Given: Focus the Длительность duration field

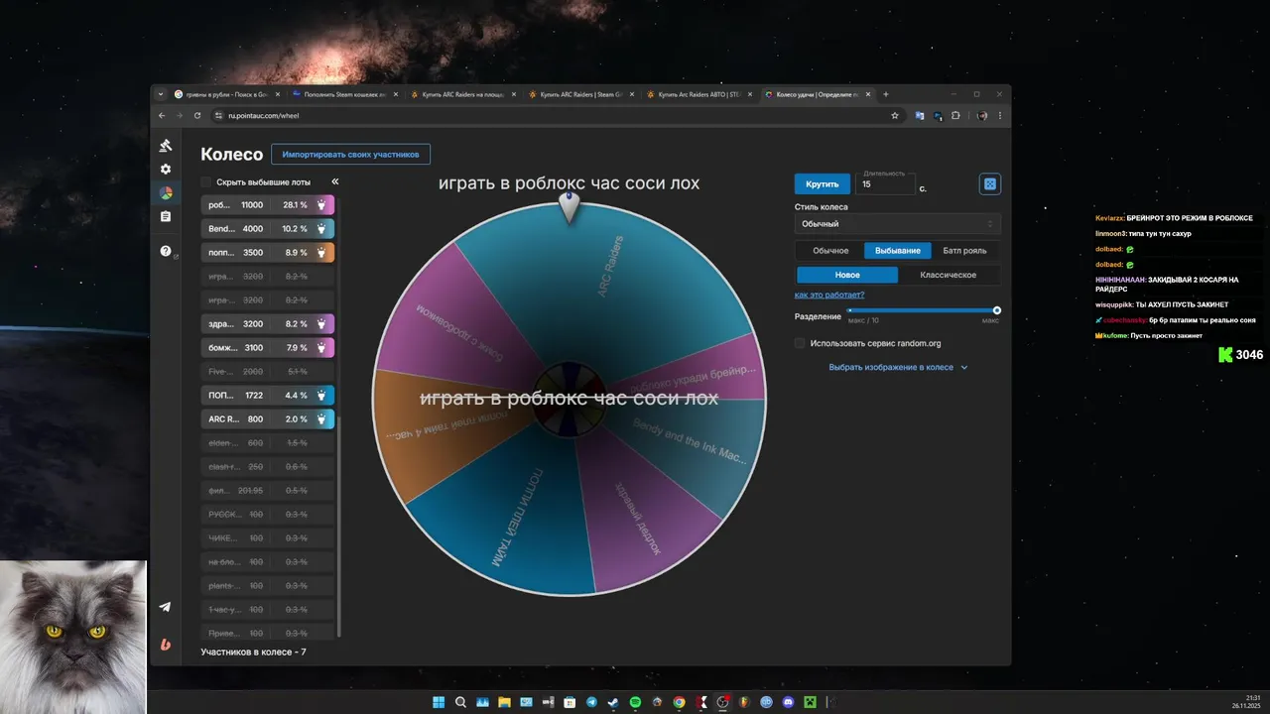Looking at the screenshot, I should point(885,183).
